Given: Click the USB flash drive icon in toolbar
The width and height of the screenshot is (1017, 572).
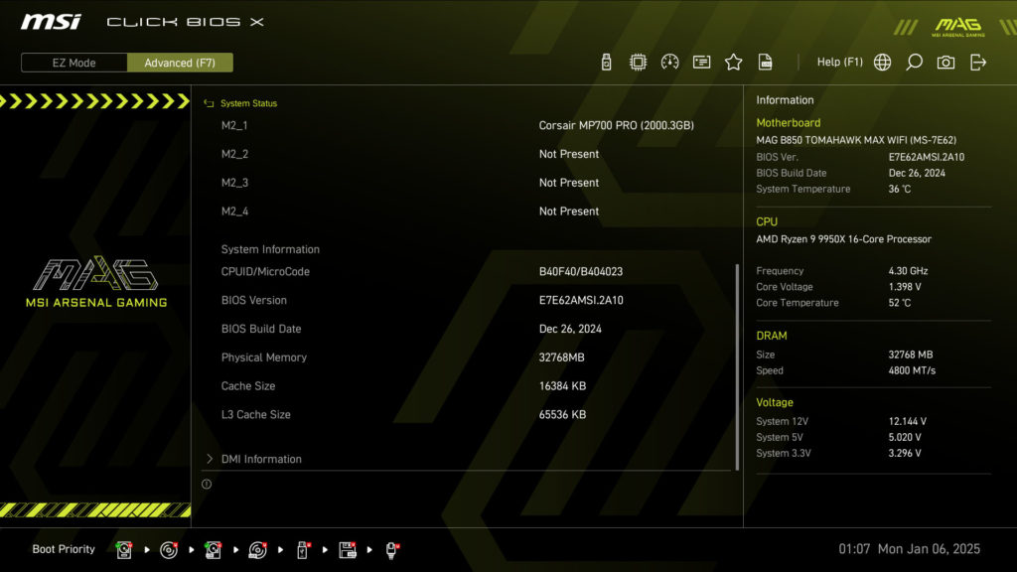Looking at the screenshot, I should tap(606, 63).
